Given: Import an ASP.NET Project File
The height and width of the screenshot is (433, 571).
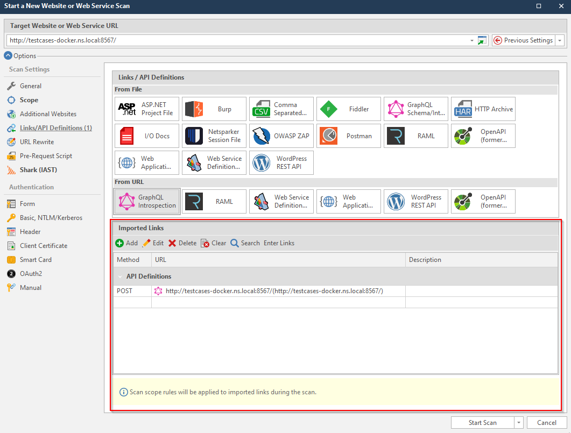Looking at the screenshot, I should tap(146, 109).
